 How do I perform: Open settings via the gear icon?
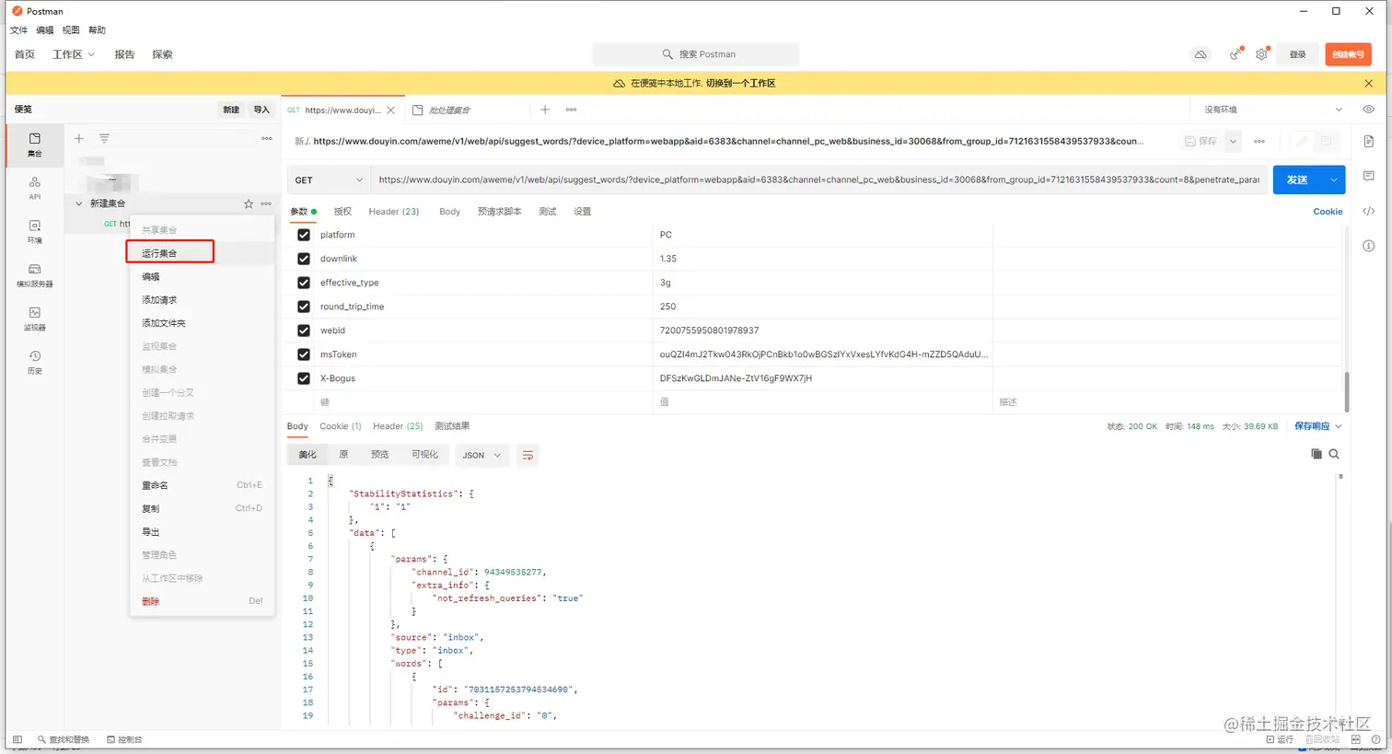point(1261,54)
